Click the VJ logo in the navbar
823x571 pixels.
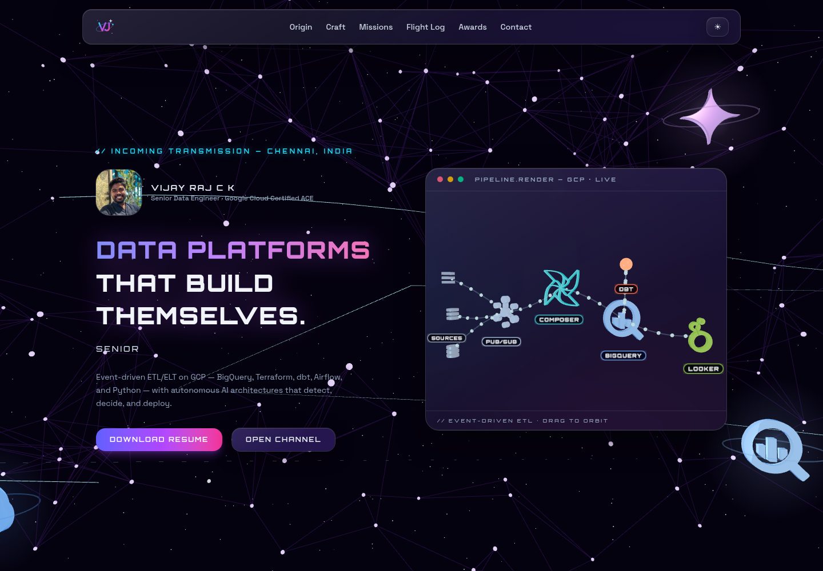click(105, 26)
